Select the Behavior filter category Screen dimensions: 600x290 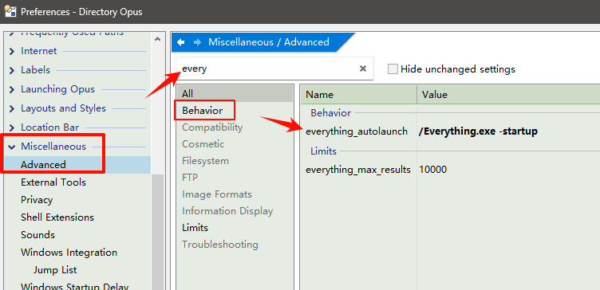tap(203, 111)
